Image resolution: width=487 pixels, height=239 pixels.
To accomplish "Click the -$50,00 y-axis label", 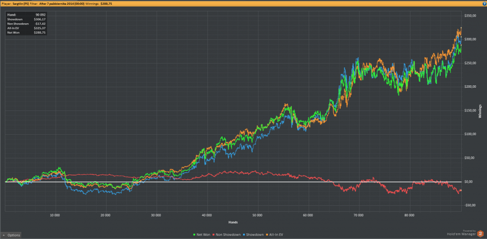I will [470, 205].
